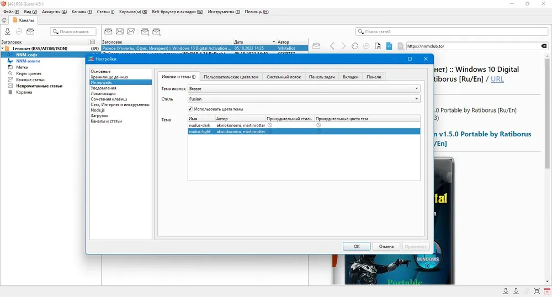Go forward with the browser right arrow
The width and height of the screenshot is (552, 297).
pyautogui.click(x=343, y=46)
